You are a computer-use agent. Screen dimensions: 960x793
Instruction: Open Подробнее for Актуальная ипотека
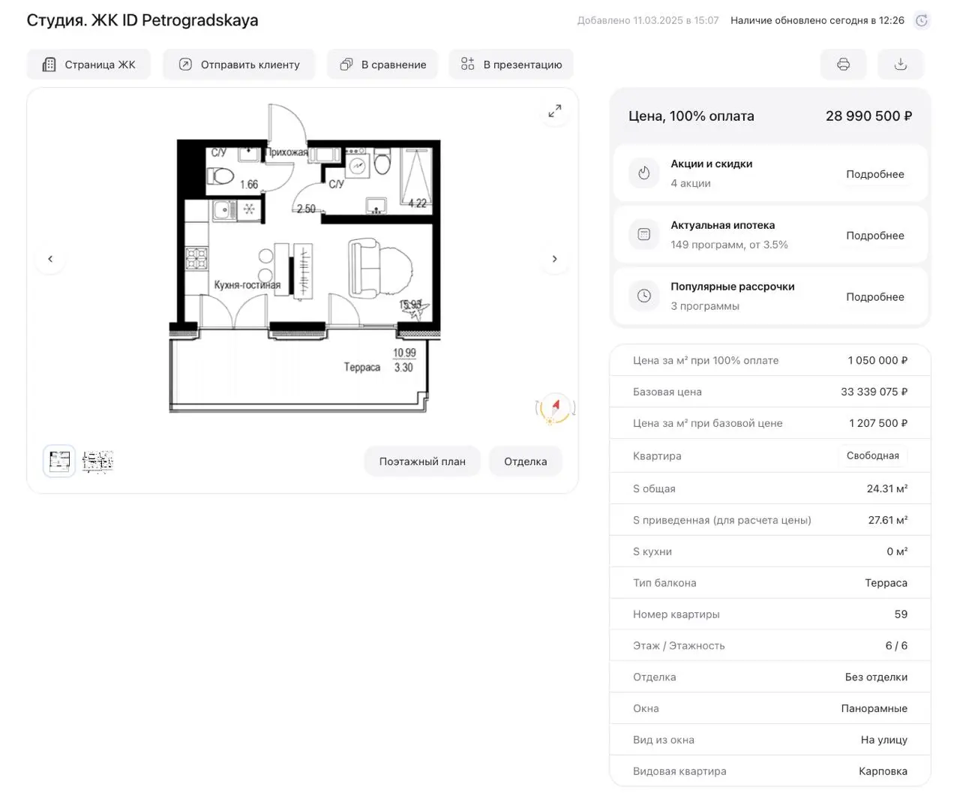tap(874, 236)
